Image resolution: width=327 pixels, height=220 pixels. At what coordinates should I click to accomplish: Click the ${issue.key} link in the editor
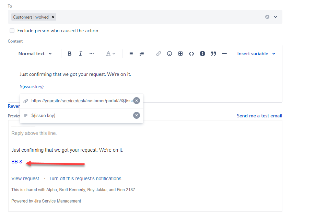click(32, 86)
